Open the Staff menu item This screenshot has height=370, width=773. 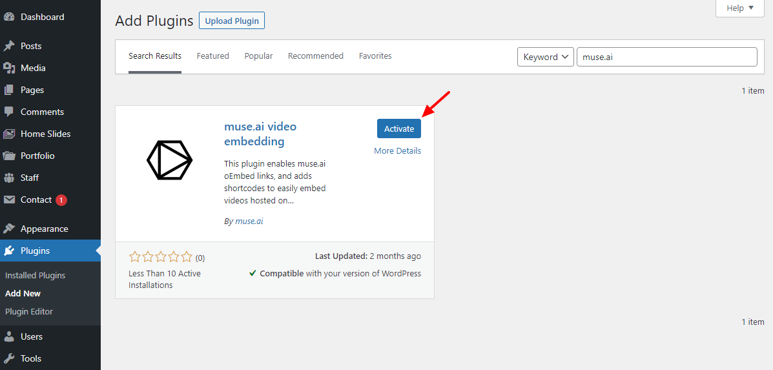50,178
